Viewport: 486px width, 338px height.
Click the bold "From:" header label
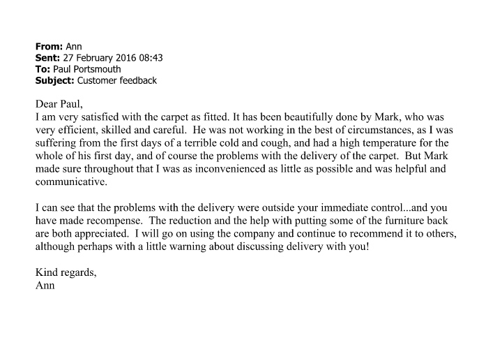(x=49, y=47)
